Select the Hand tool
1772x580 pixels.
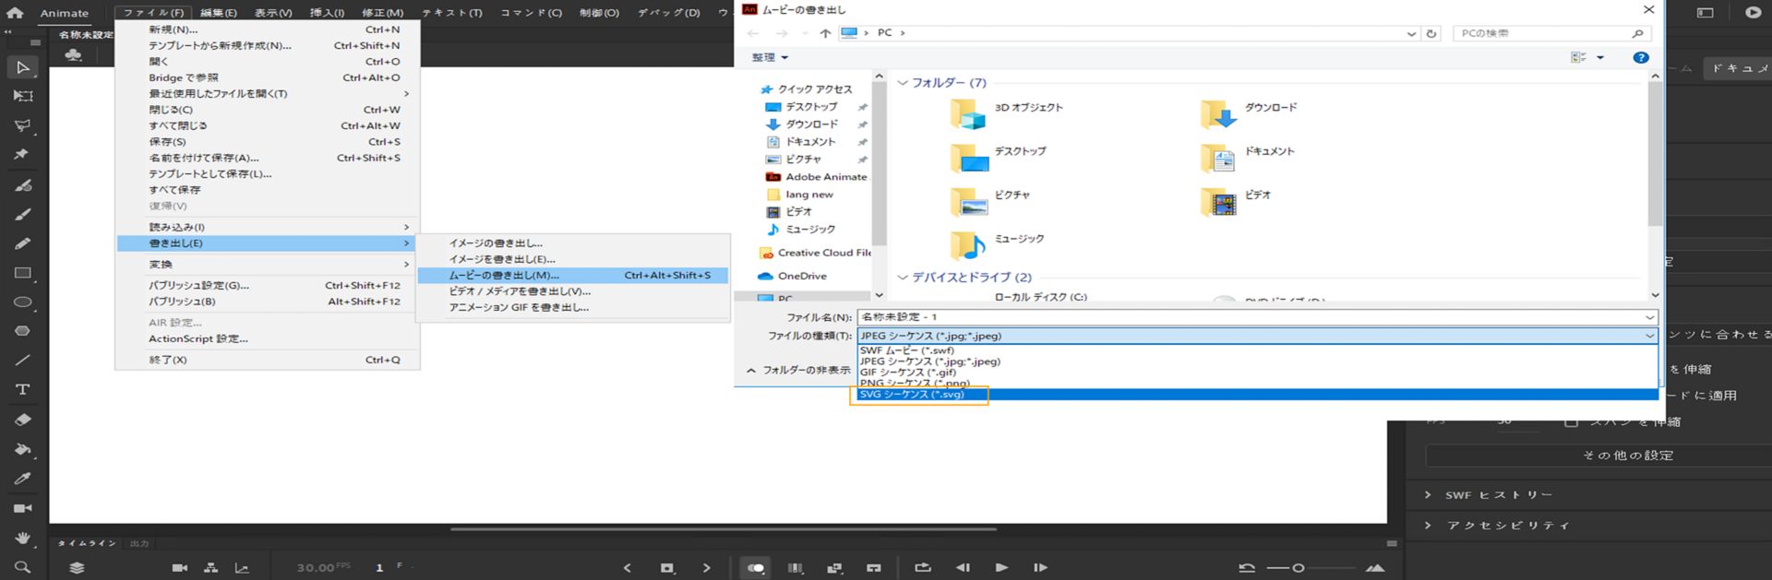pos(22,538)
